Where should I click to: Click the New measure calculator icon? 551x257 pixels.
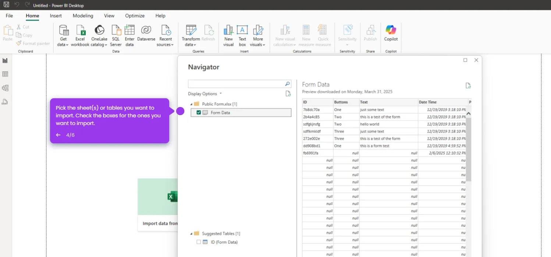pos(306,30)
